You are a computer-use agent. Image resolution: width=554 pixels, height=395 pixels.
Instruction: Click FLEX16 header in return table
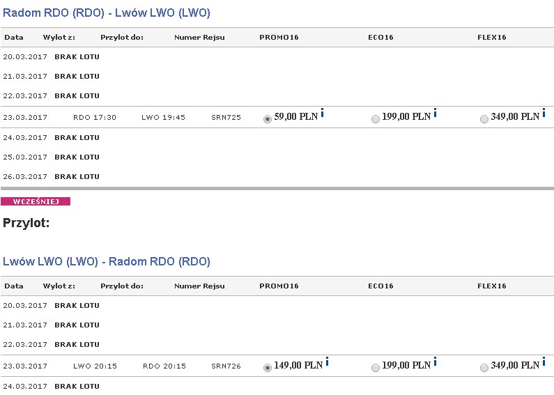coord(491,286)
